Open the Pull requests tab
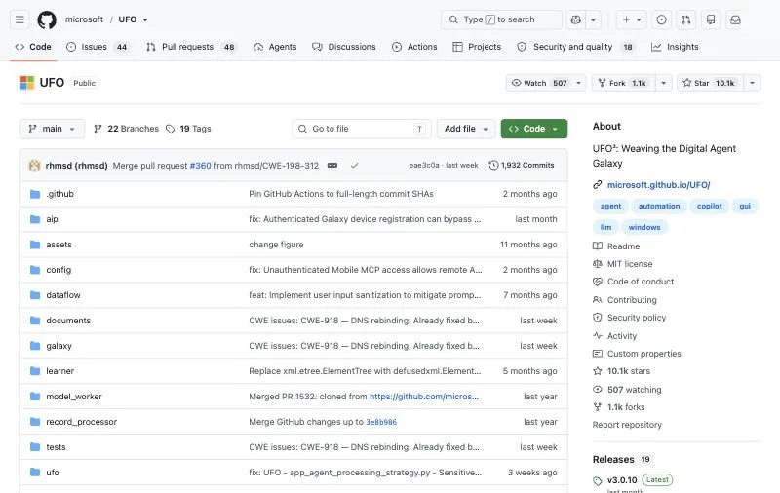780x493 pixels. click(191, 47)
